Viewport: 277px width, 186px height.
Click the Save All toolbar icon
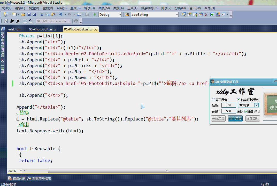pyautogui.click(x=34, y=15)
